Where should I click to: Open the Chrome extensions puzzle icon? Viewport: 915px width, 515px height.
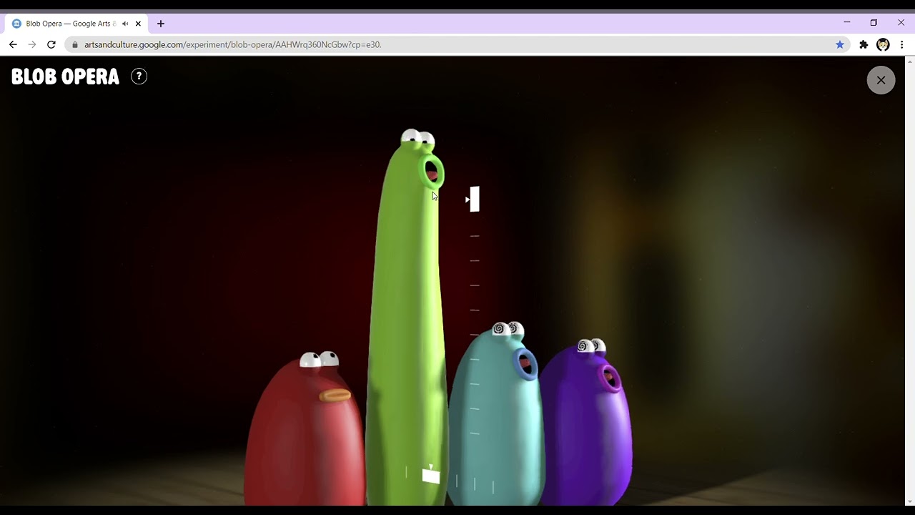coord(864,44)
